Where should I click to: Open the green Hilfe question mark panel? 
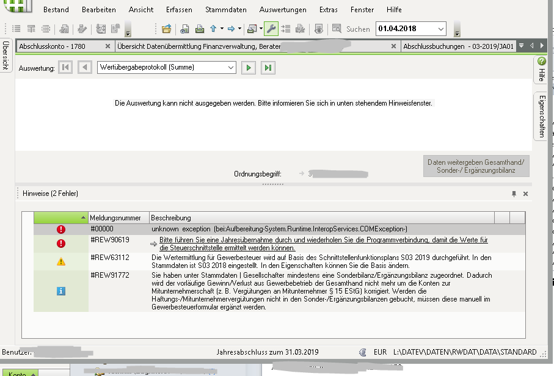pyautogui.click(x=541, y=69)
